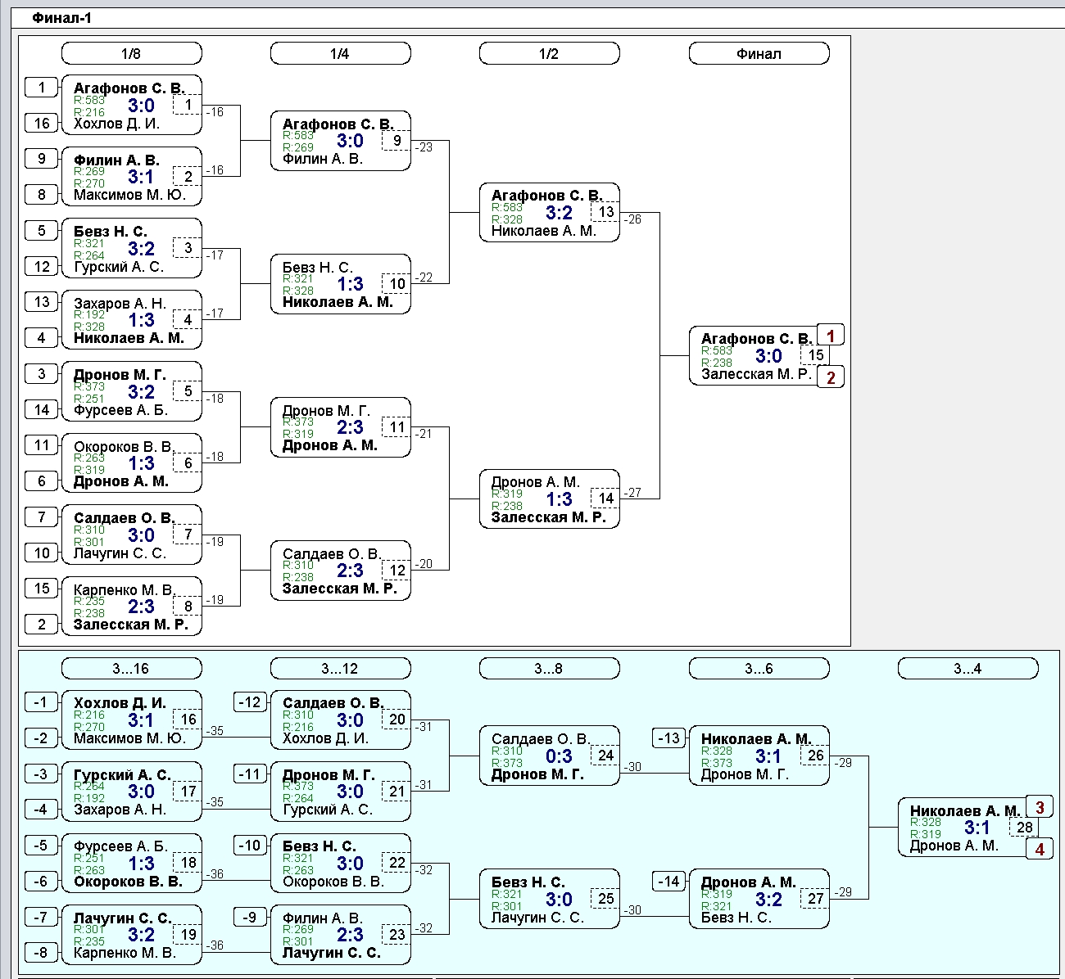The image size is (1065, 979).
Task: Click the 3...4 round header
Action: [968, 669]
